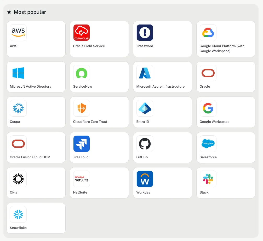Screen dimensions: 263x241
Task: Click the Microsoft Azure Infrastructure label
Action: 161,87
